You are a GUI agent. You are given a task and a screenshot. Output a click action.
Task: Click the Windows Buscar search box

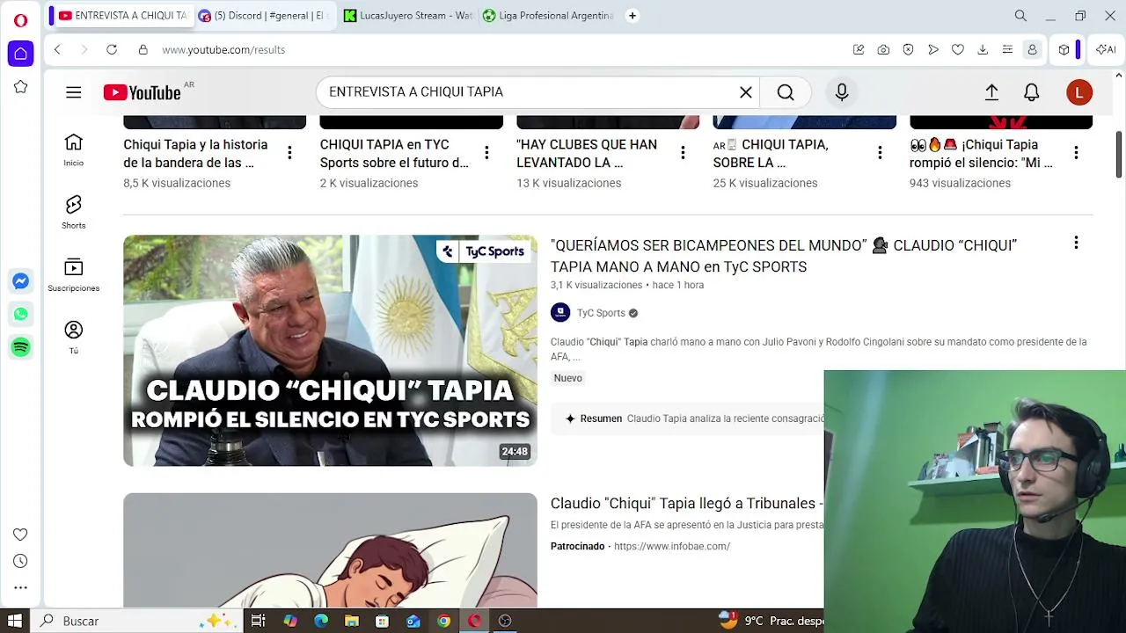pos(137,621)
